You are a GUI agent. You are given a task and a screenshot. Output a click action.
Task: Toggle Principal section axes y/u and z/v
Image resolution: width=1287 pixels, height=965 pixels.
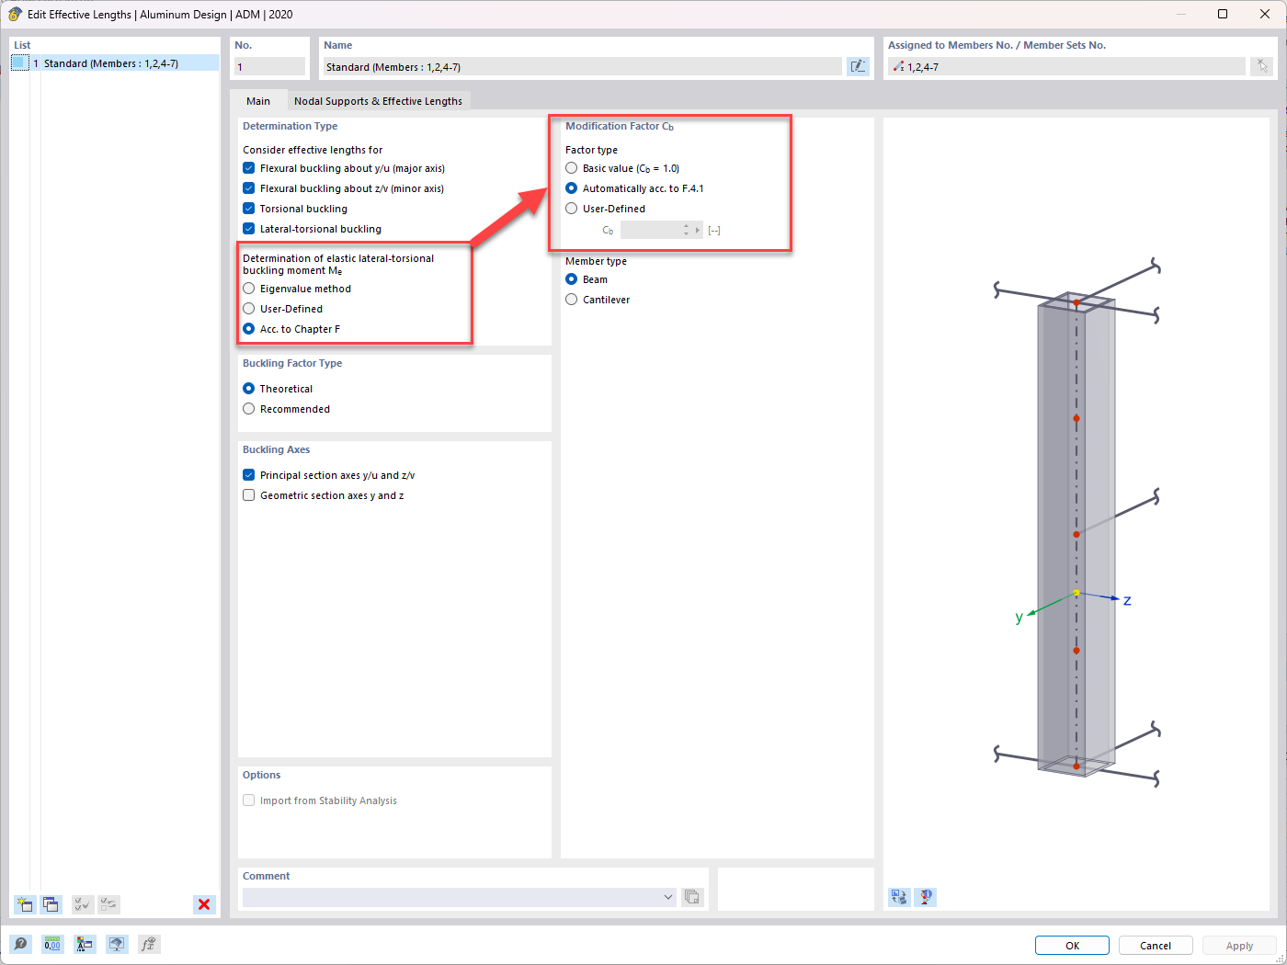(x=248, y=475)
